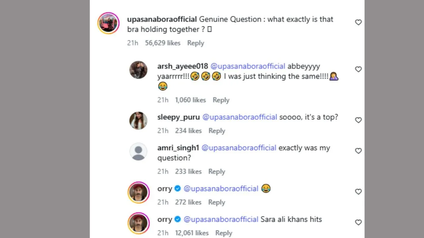Viewport: 424px width, 238px height.
Task: Like arsh_ayeee018's reply with heart icon
Action: point(358,69)
